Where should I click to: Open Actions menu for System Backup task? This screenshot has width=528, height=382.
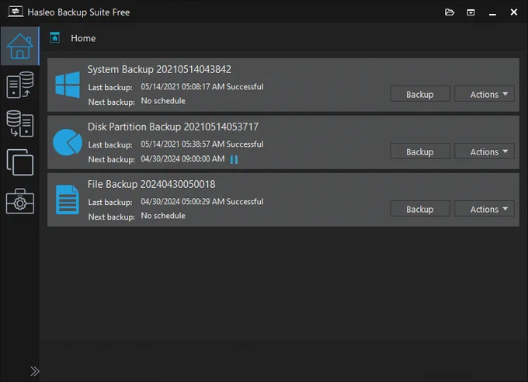485,94
